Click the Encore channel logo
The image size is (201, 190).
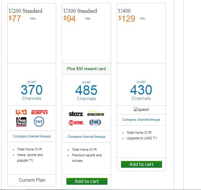[95, 113]
